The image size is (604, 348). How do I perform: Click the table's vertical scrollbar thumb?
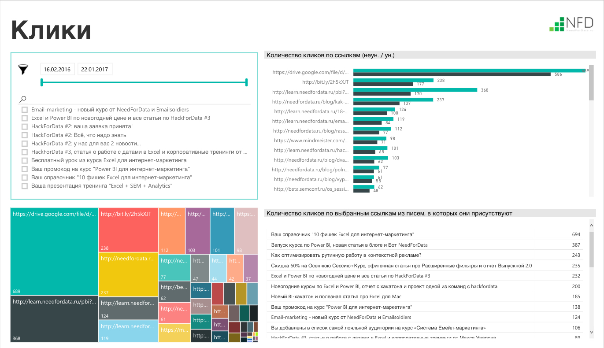click(591, 249)
